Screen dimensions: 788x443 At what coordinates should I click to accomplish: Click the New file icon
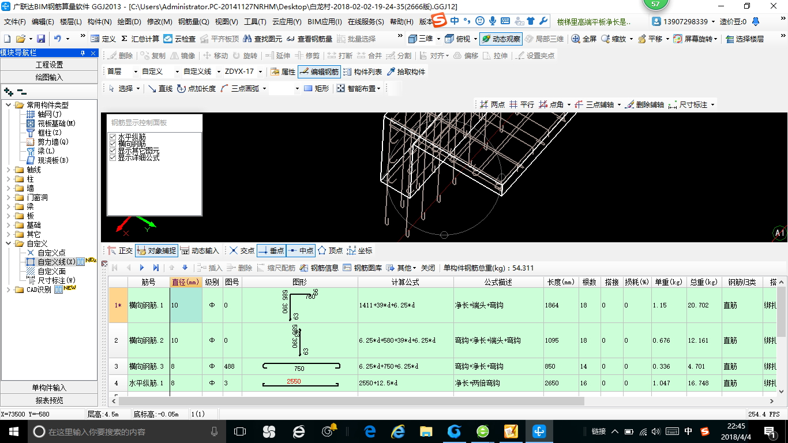pyautogui.click(x=7, y=39)
